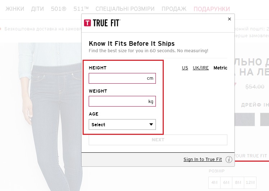This screenshot has width=269, height=191.
Task: Switch units to US
Action: pos(185,68)
